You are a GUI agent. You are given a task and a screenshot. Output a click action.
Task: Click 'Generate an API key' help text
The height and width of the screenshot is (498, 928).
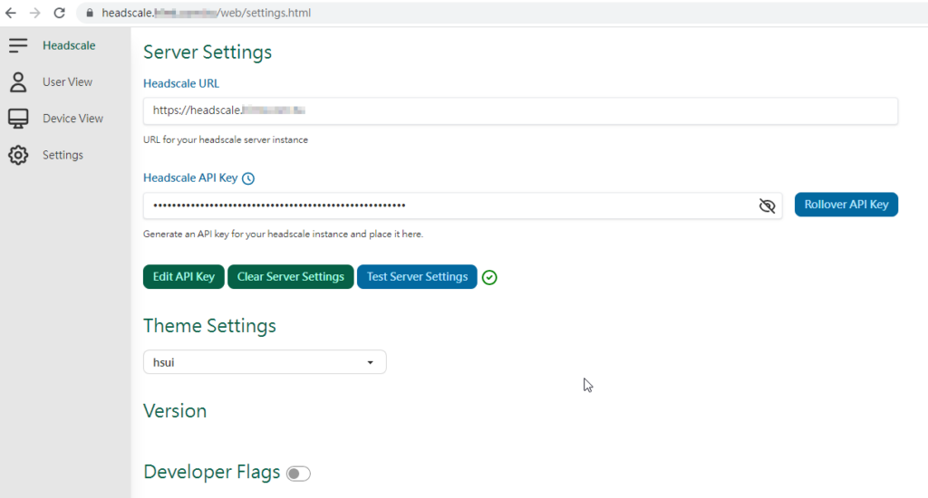point(283,235)
